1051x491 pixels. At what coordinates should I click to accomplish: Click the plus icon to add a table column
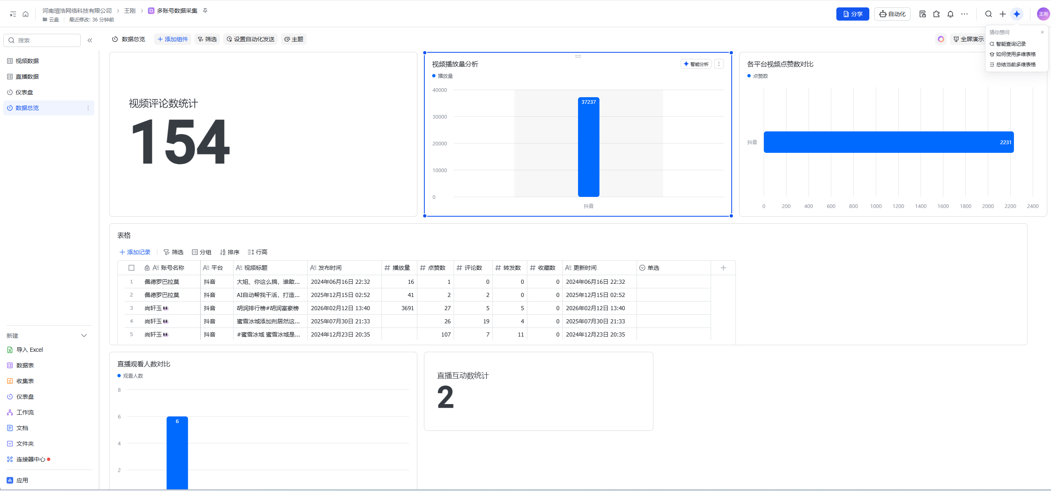tap(723, 268)
